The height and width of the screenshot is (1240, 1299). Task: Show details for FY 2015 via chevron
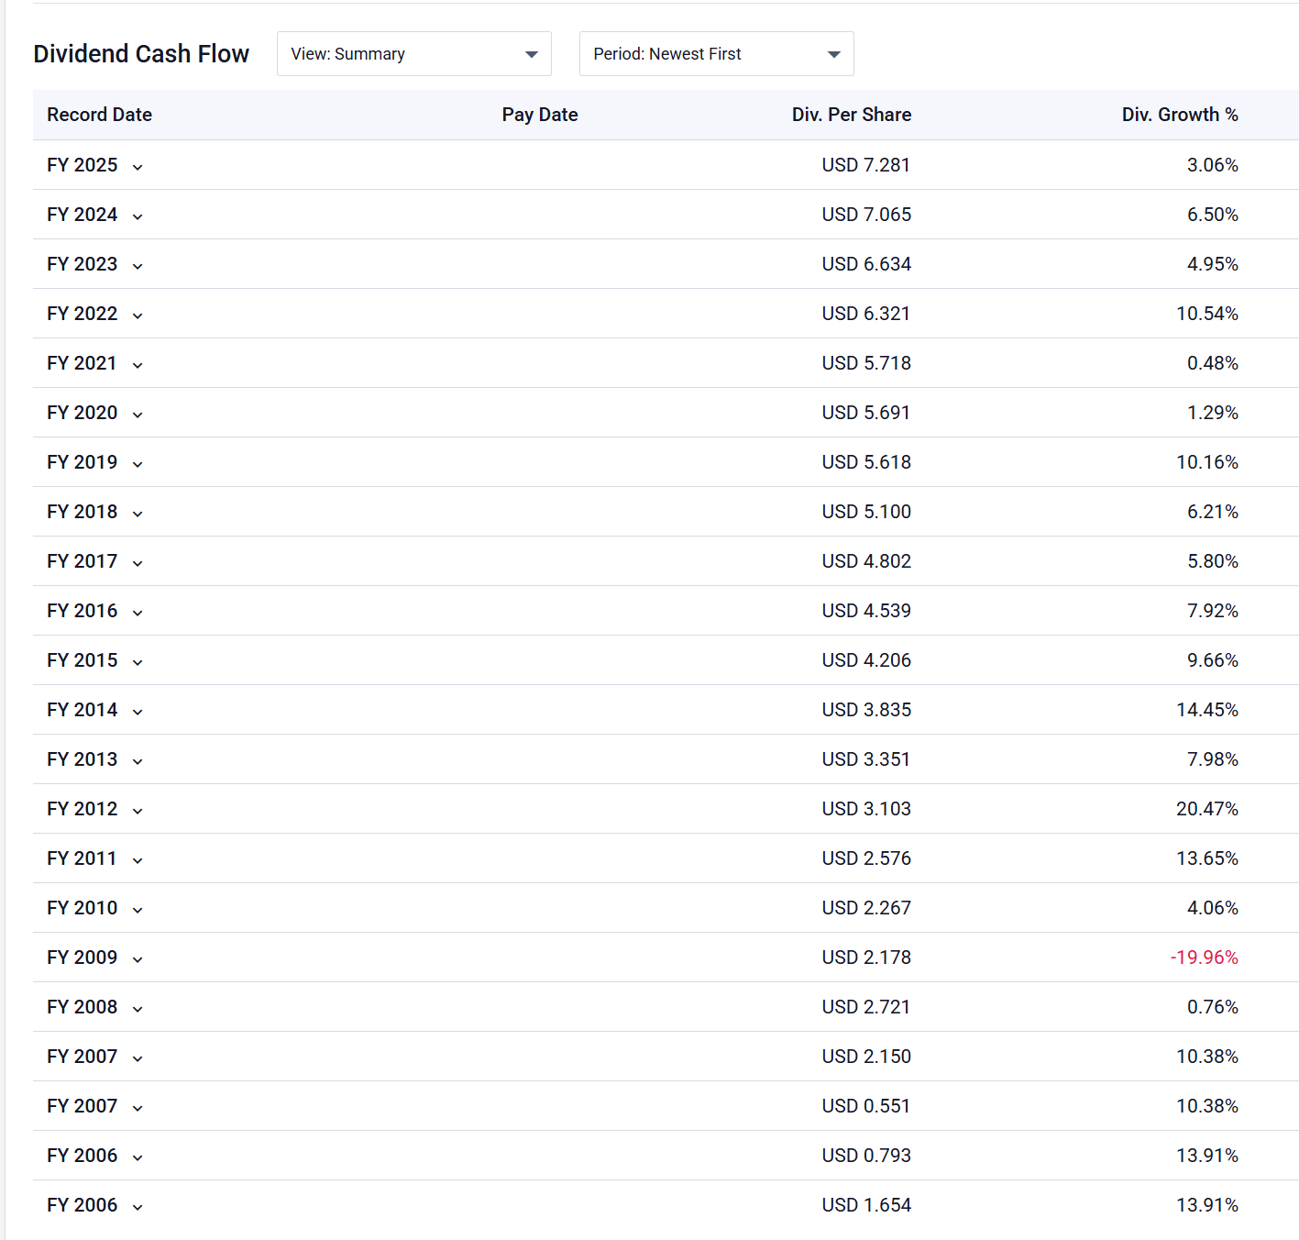(x=138, y=662)
